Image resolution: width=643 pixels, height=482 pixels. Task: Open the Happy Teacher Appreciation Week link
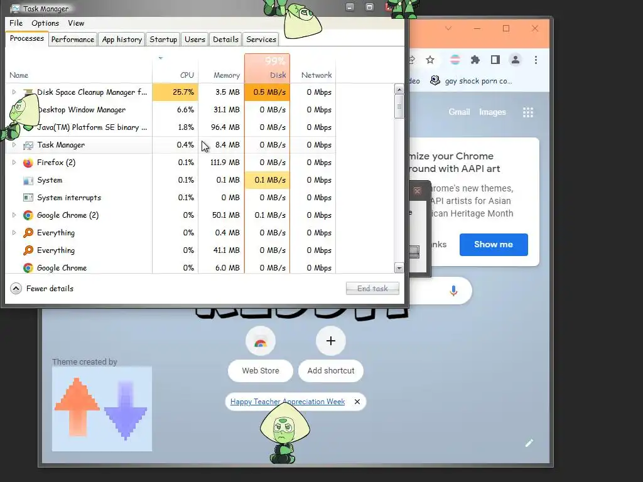pos(288,402)
